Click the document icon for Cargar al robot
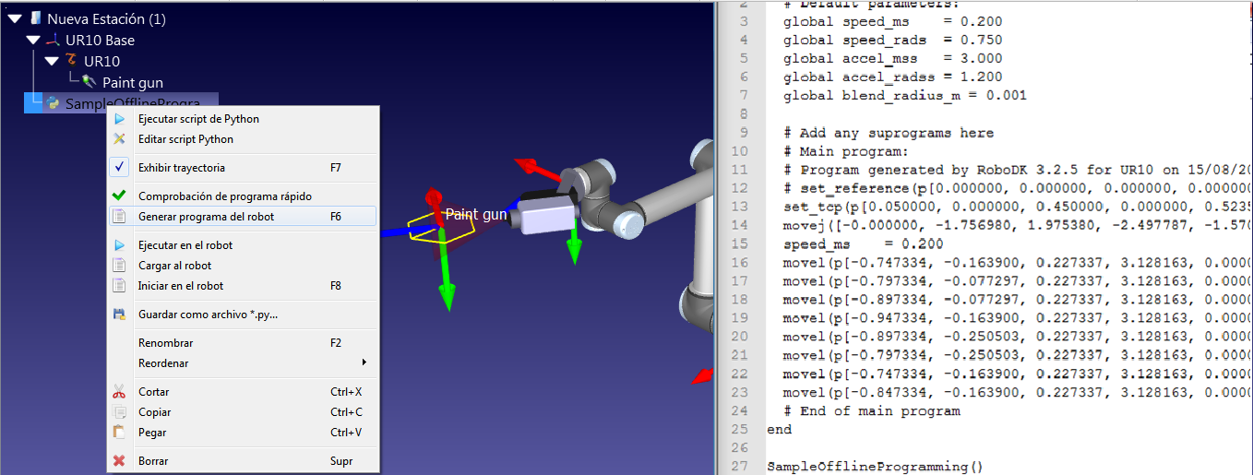The image size is (1253, 475). point(119,266)
